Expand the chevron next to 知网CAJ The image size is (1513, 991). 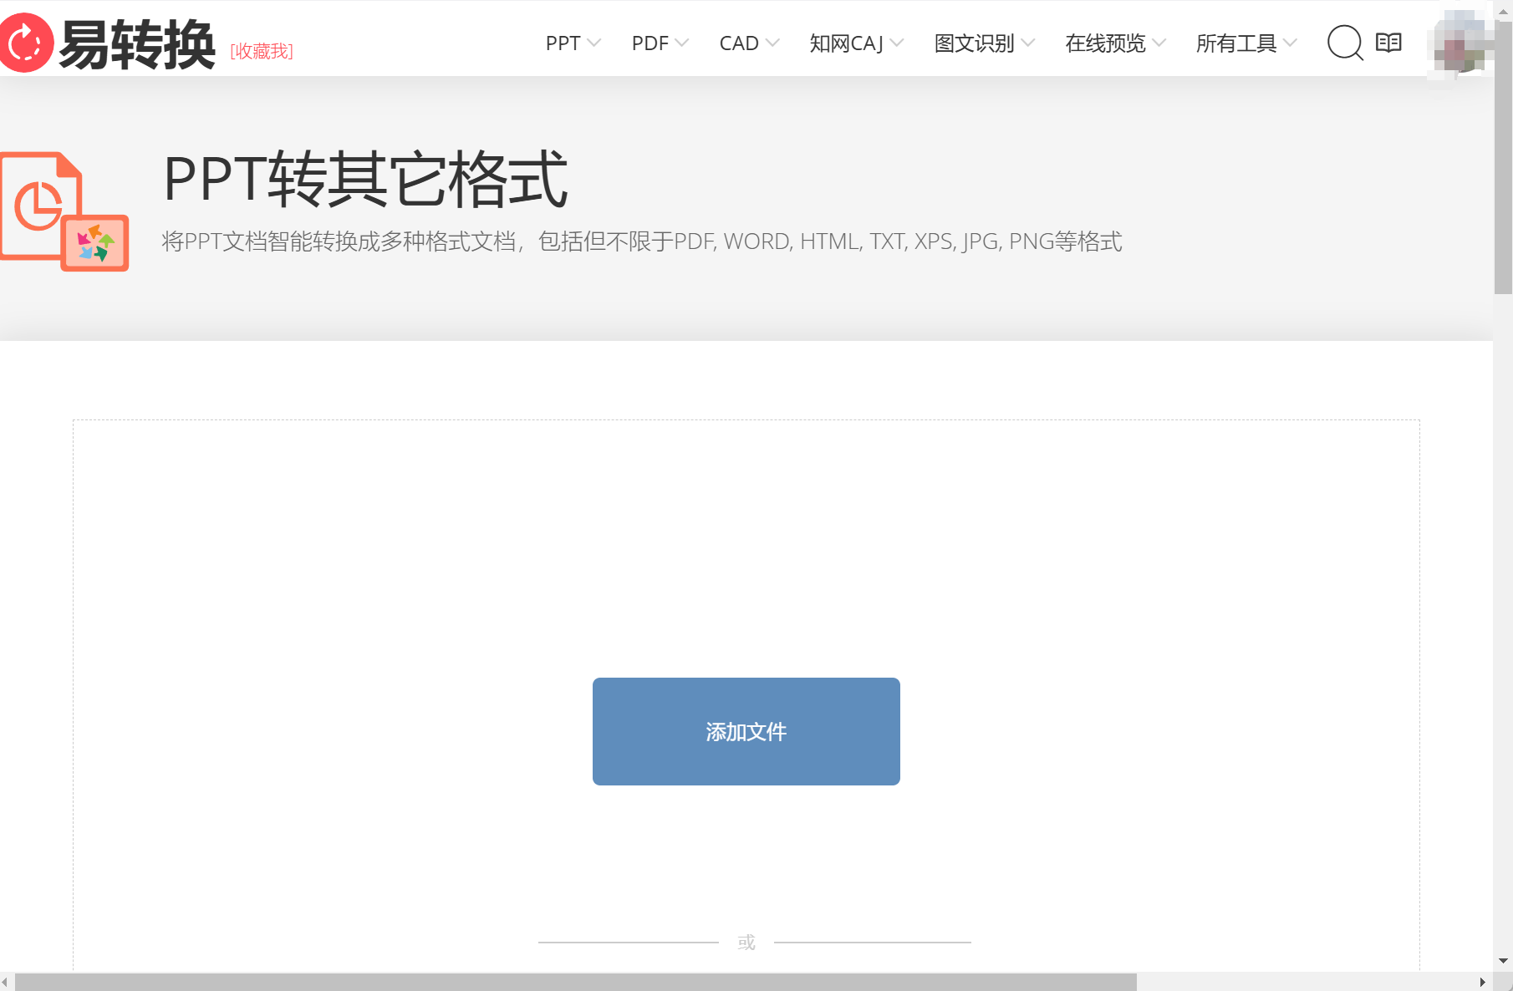(x=897, y=43)
